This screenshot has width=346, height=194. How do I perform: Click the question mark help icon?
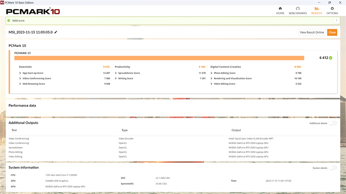336,20
